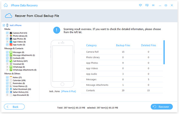
Task: Uncheck the test's iPhone checkbox
Action: [x=4, y=25]
